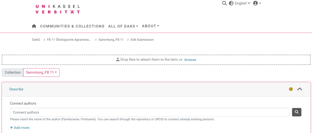Focus the Connect authors input field
This screenshot has width=312, height=133.
coord(150,112)
